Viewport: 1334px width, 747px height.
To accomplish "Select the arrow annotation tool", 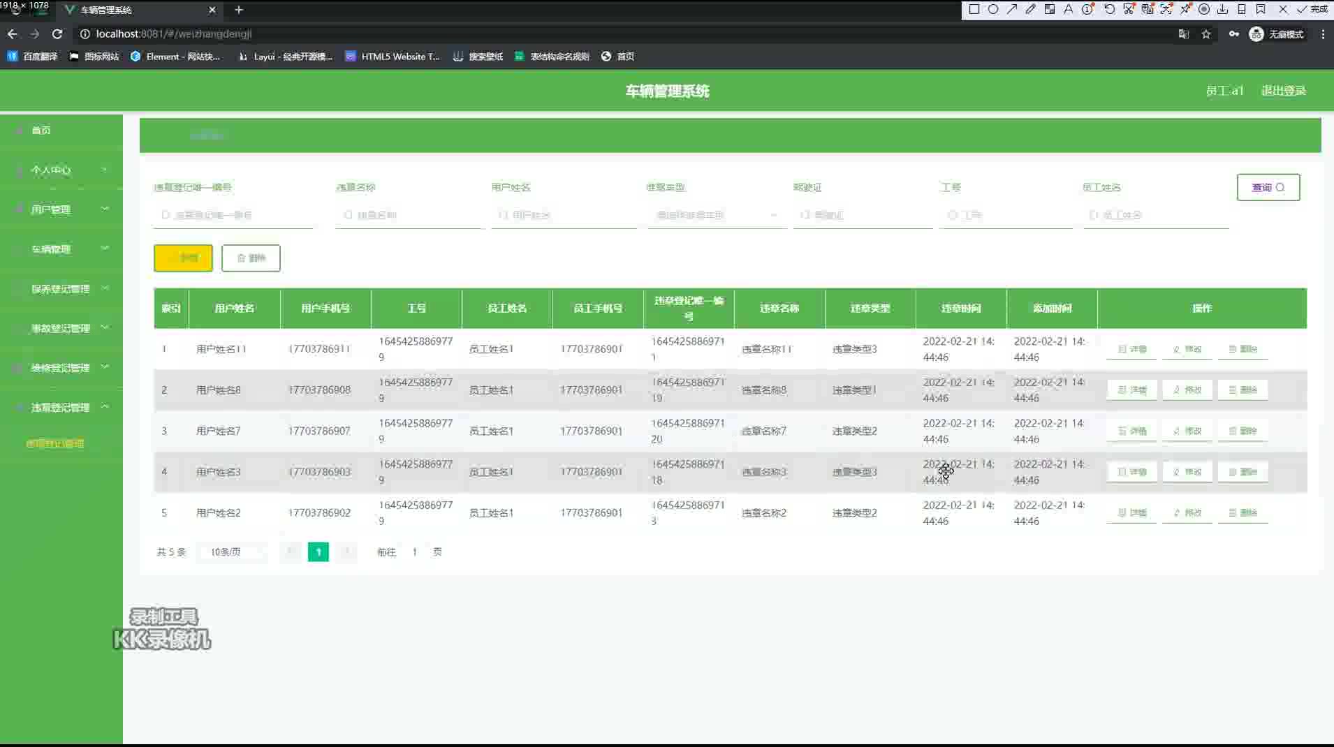I will click(x=1011, y=9).
